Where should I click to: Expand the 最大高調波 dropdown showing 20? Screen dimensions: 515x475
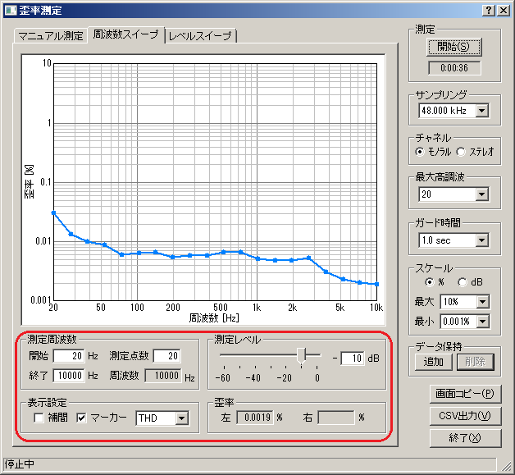click(x=482, y=194)
